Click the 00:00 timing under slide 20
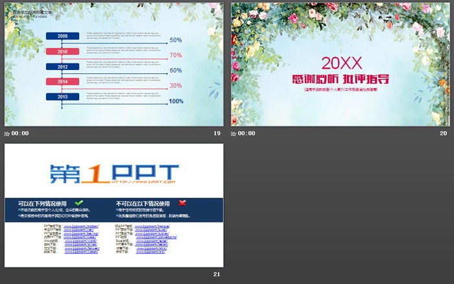The height and width of the screenshot is (284, 454). click(x=246, y=134)
